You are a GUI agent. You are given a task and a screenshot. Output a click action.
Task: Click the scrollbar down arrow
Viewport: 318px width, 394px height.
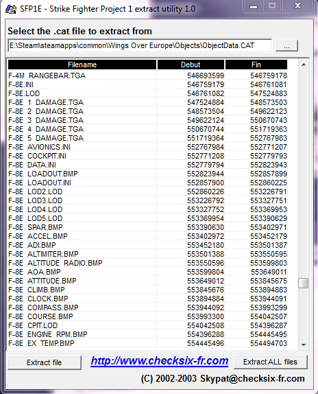[x=304, y=345]
